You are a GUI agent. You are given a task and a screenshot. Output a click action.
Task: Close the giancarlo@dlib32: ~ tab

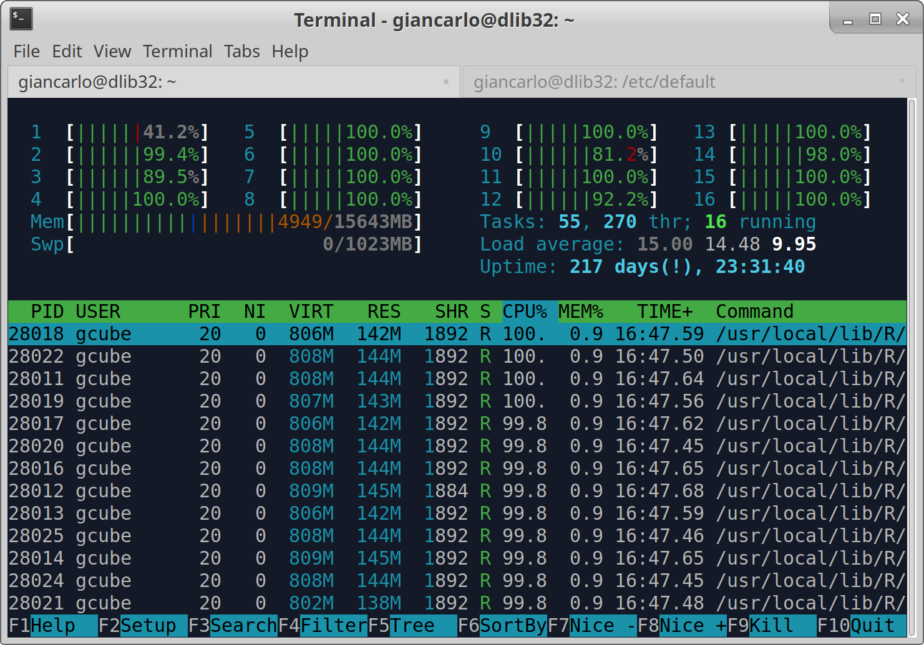tap(446, 82)
